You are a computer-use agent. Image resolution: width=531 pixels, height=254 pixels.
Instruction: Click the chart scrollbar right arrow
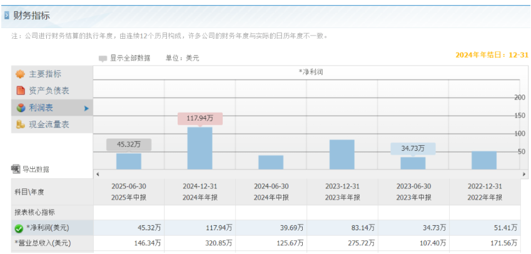click(524, 174)
